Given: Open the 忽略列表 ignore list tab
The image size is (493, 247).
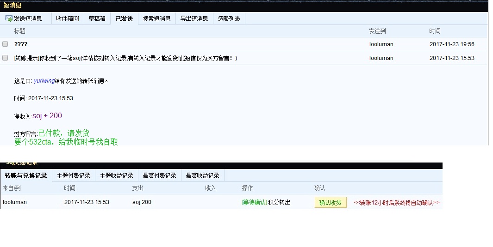Looking at the screenshot, I should tap(229, 19).
